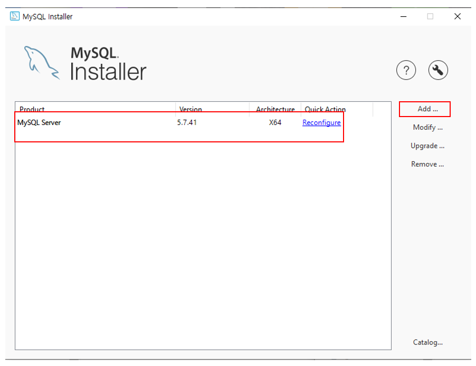Sort by Version column header
The height and width of the screenshot is (366, 476).
[x=212, y=109]
